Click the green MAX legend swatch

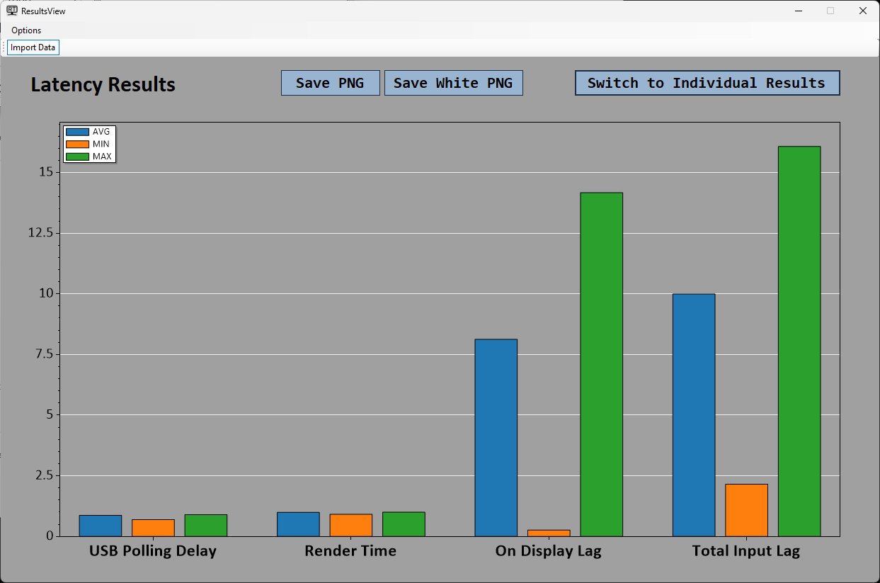pyautogui.click(x=77, y=157)
